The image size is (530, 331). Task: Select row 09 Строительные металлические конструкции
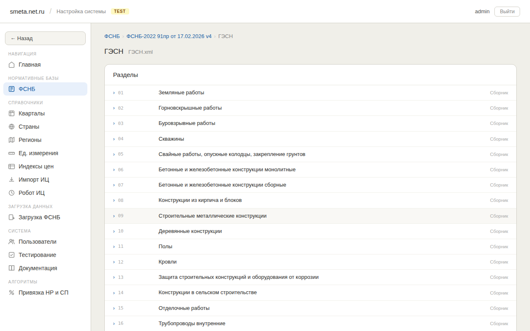pyautogui.click(x=212, y=216)
